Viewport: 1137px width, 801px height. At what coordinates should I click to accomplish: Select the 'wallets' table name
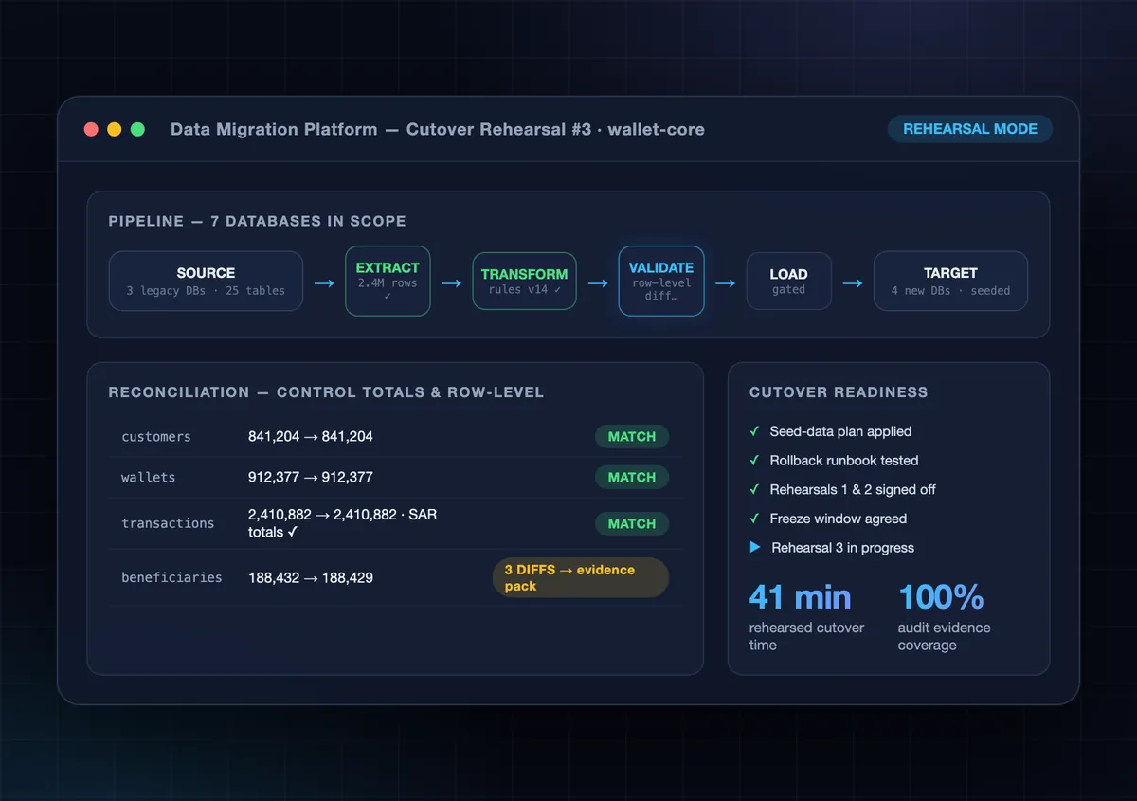coord(149,478)
